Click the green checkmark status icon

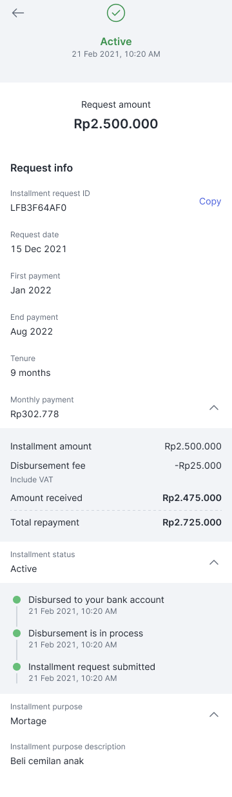click(x=116, y=13)
